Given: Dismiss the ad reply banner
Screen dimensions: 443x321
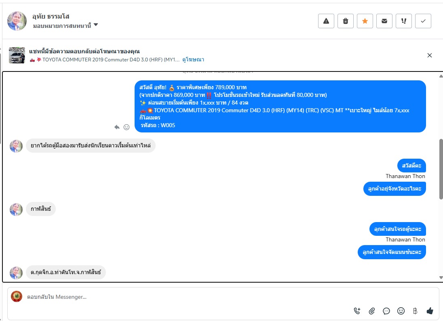Looking at the screenshot, I should point(429,55).
